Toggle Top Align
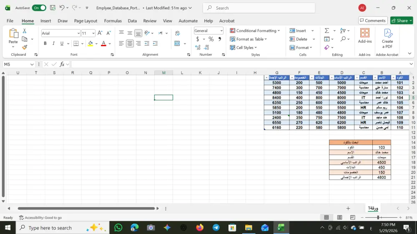Viewport: 417px width, 234px height. click(x=121, y=33)
